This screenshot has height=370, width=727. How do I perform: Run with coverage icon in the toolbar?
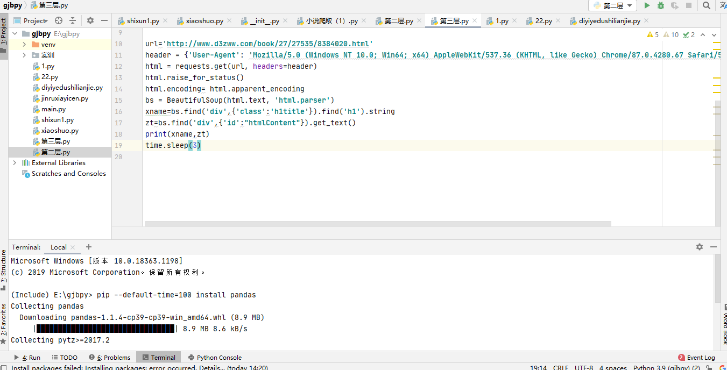(x=675, y=5)
